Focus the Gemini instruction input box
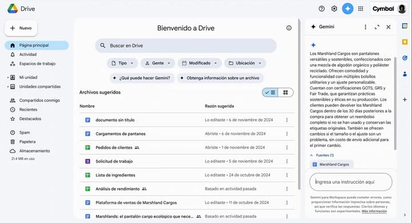Screen dimensions: 412x223 tap(351, 182)
